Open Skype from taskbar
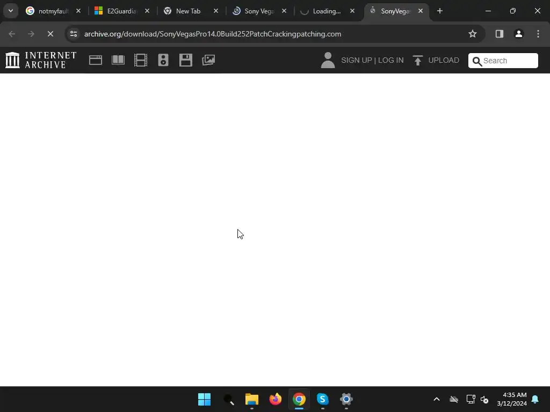550x412 pixels. coord(322,399)
